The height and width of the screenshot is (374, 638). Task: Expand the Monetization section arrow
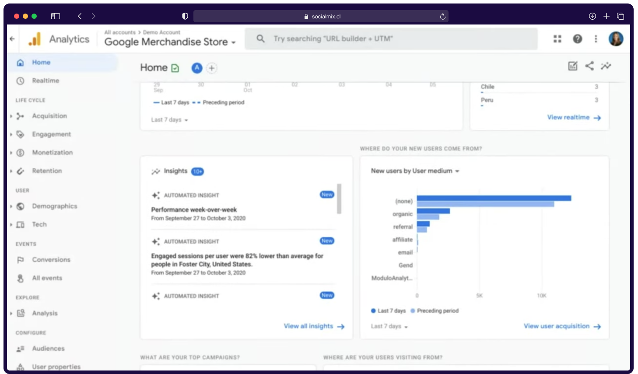click(x=11, y=153)
